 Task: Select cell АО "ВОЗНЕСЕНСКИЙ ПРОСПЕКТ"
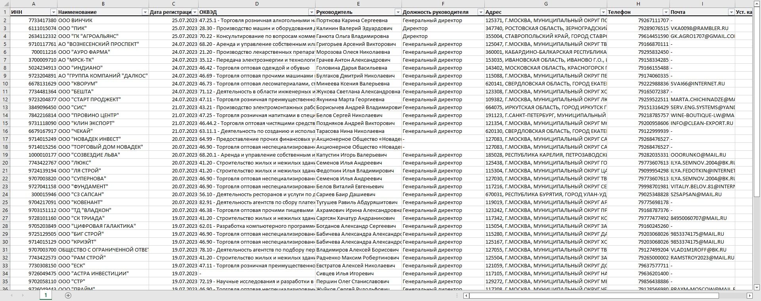[x=103, y=44]
